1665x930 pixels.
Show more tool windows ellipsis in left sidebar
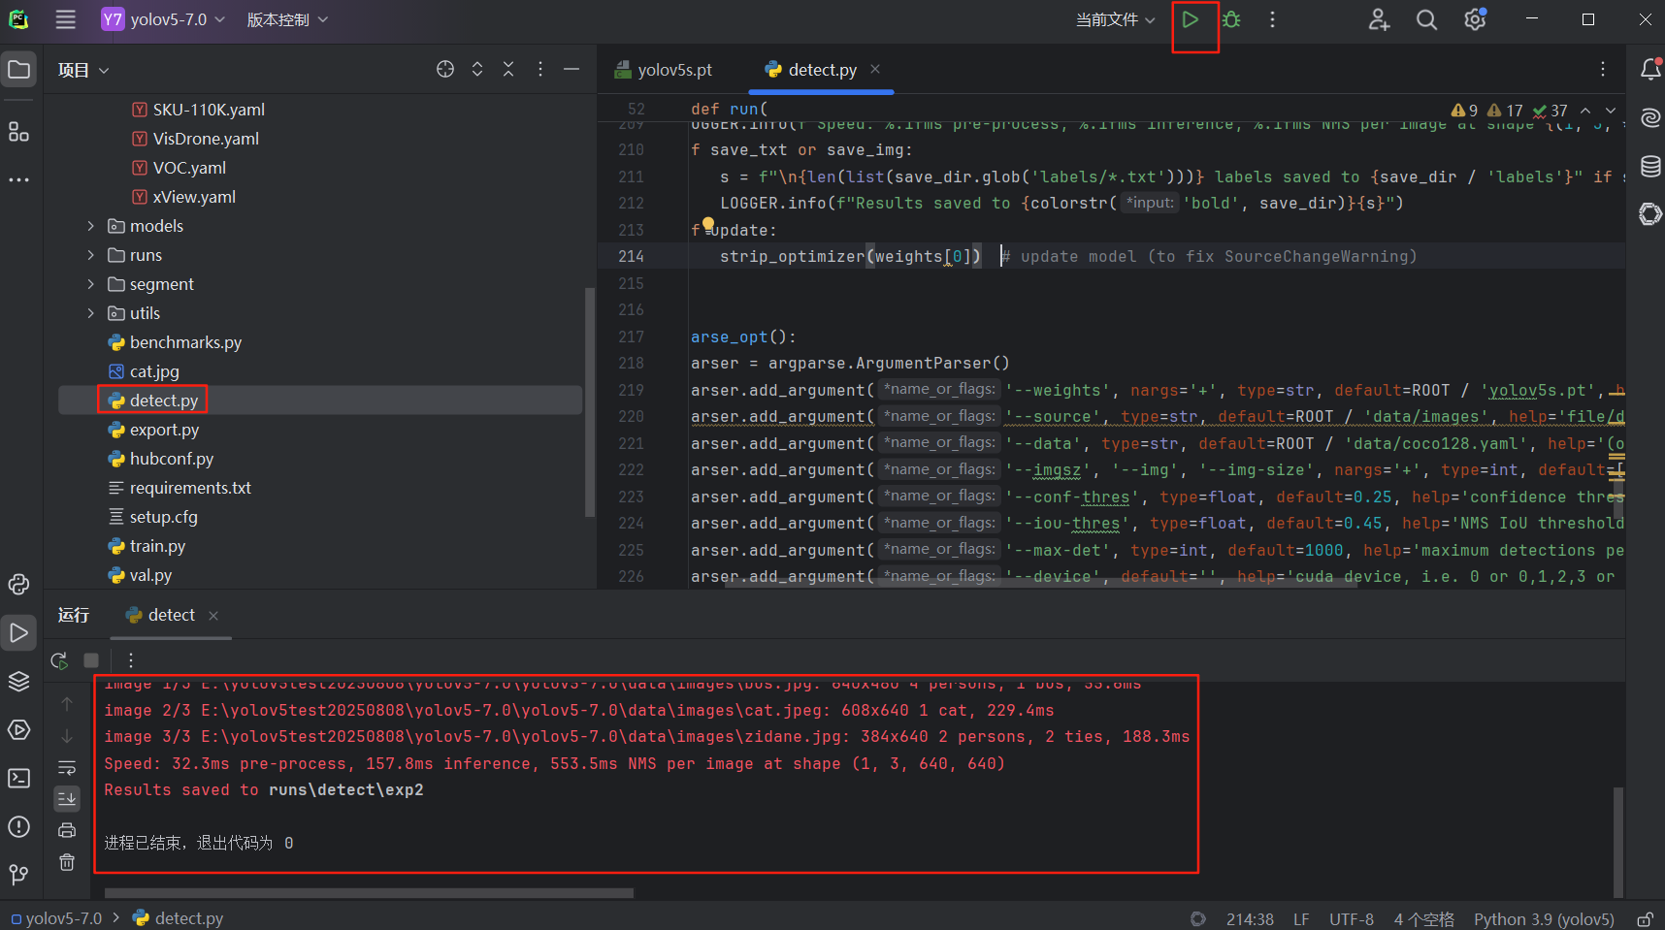pos(18,179)
